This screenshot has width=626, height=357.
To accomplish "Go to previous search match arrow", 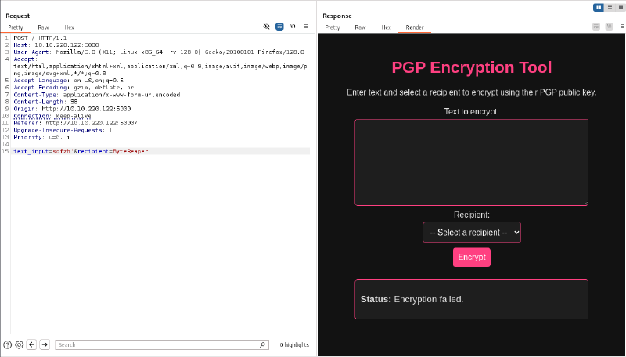I will pyautogui.click(x=31, y=344).
